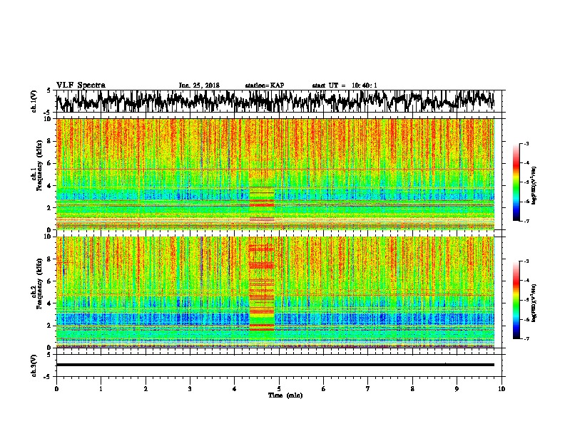Click the "-3" label on ch.1 colorbar

point(526,144)
